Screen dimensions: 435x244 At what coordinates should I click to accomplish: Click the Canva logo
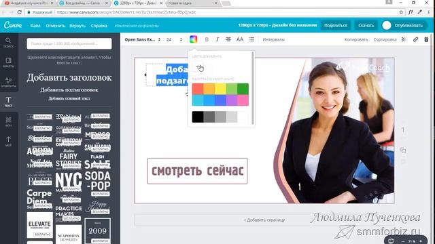(x=12, y=25)
